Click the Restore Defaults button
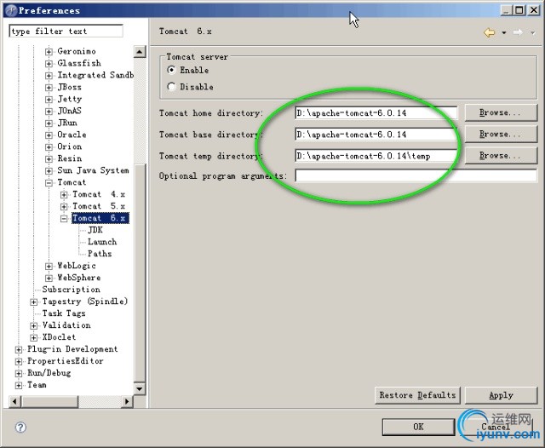Screen dimensions: 545x448 (417, 395)
